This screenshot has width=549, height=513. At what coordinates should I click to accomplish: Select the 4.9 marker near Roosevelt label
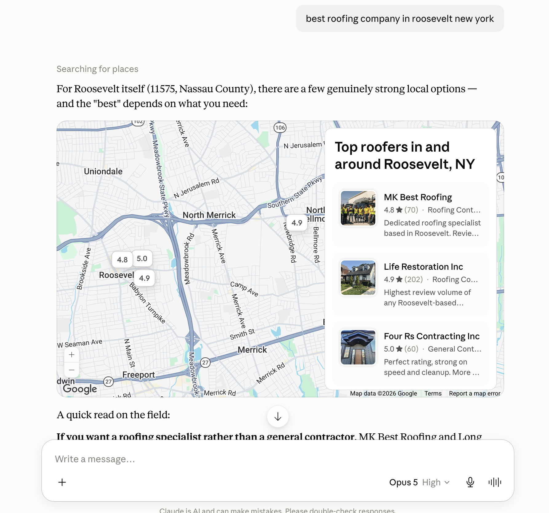pyautogui.click(x=144, y=278)
